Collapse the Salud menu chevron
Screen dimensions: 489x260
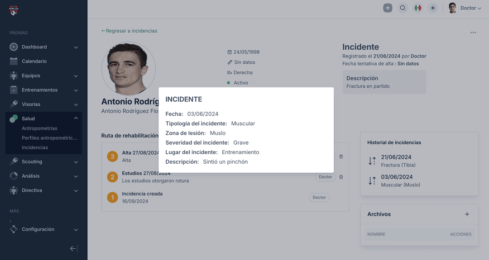click(76, 118)
